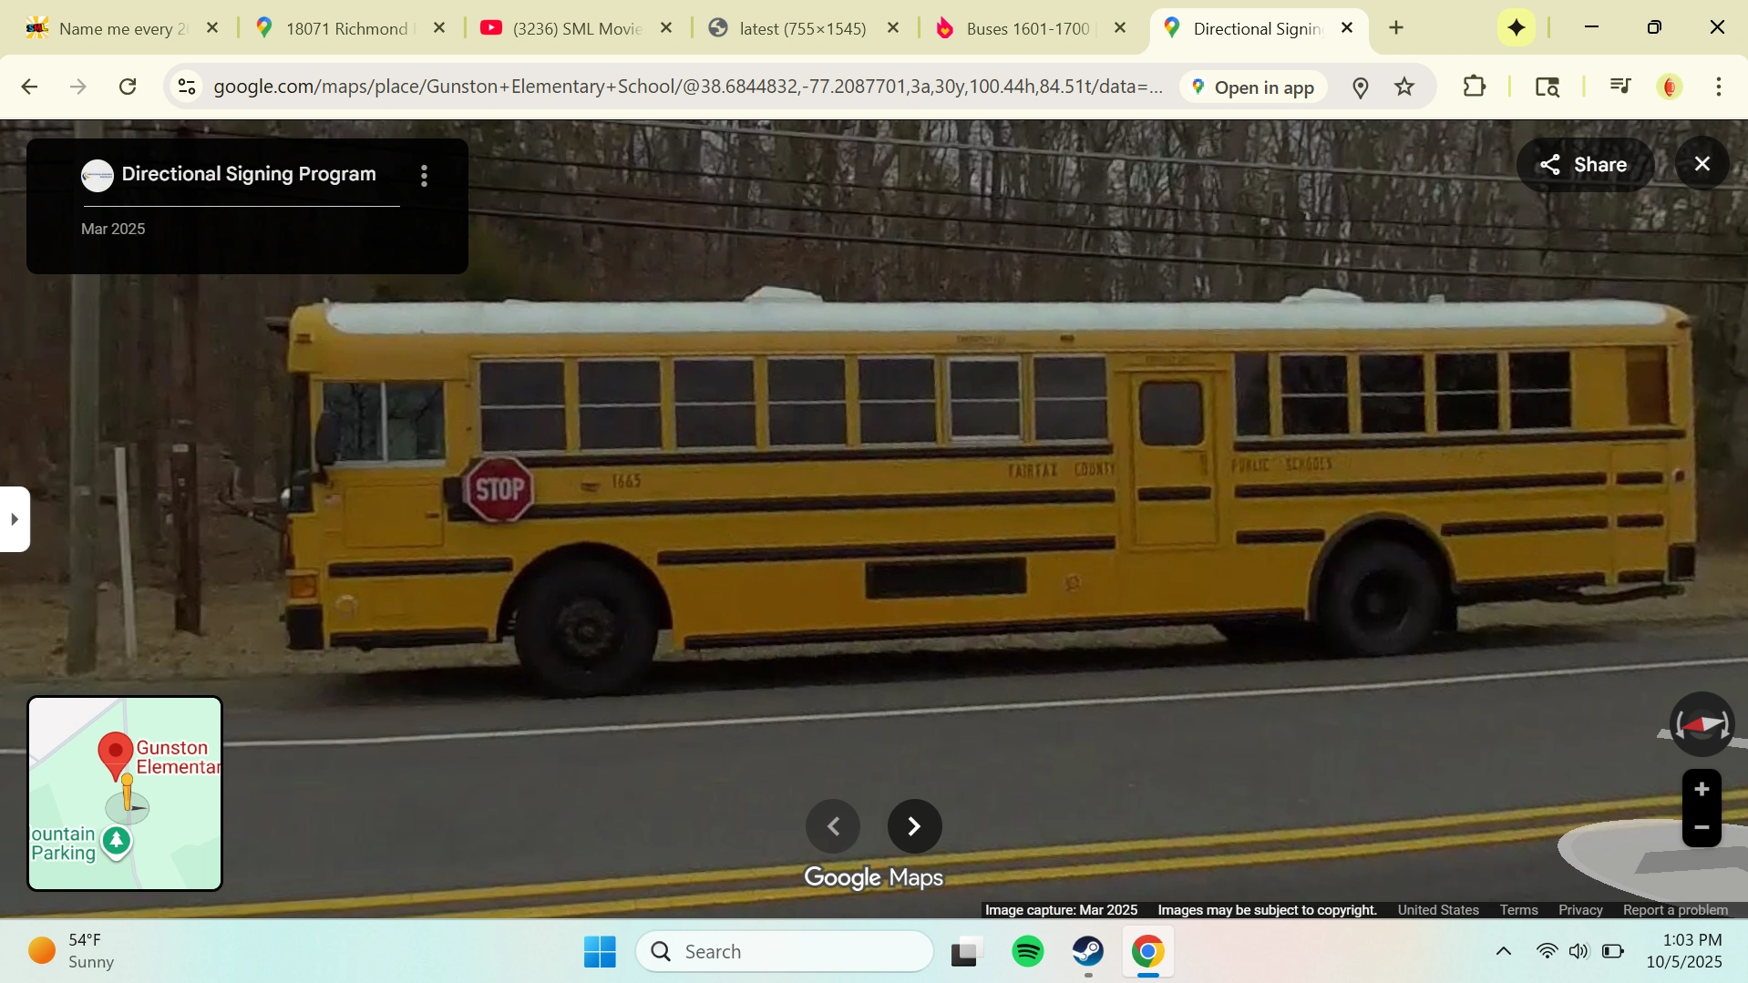The image size is (1748, 983).
Task: Open the battery status icon
Action: [x=1613, y=952]
